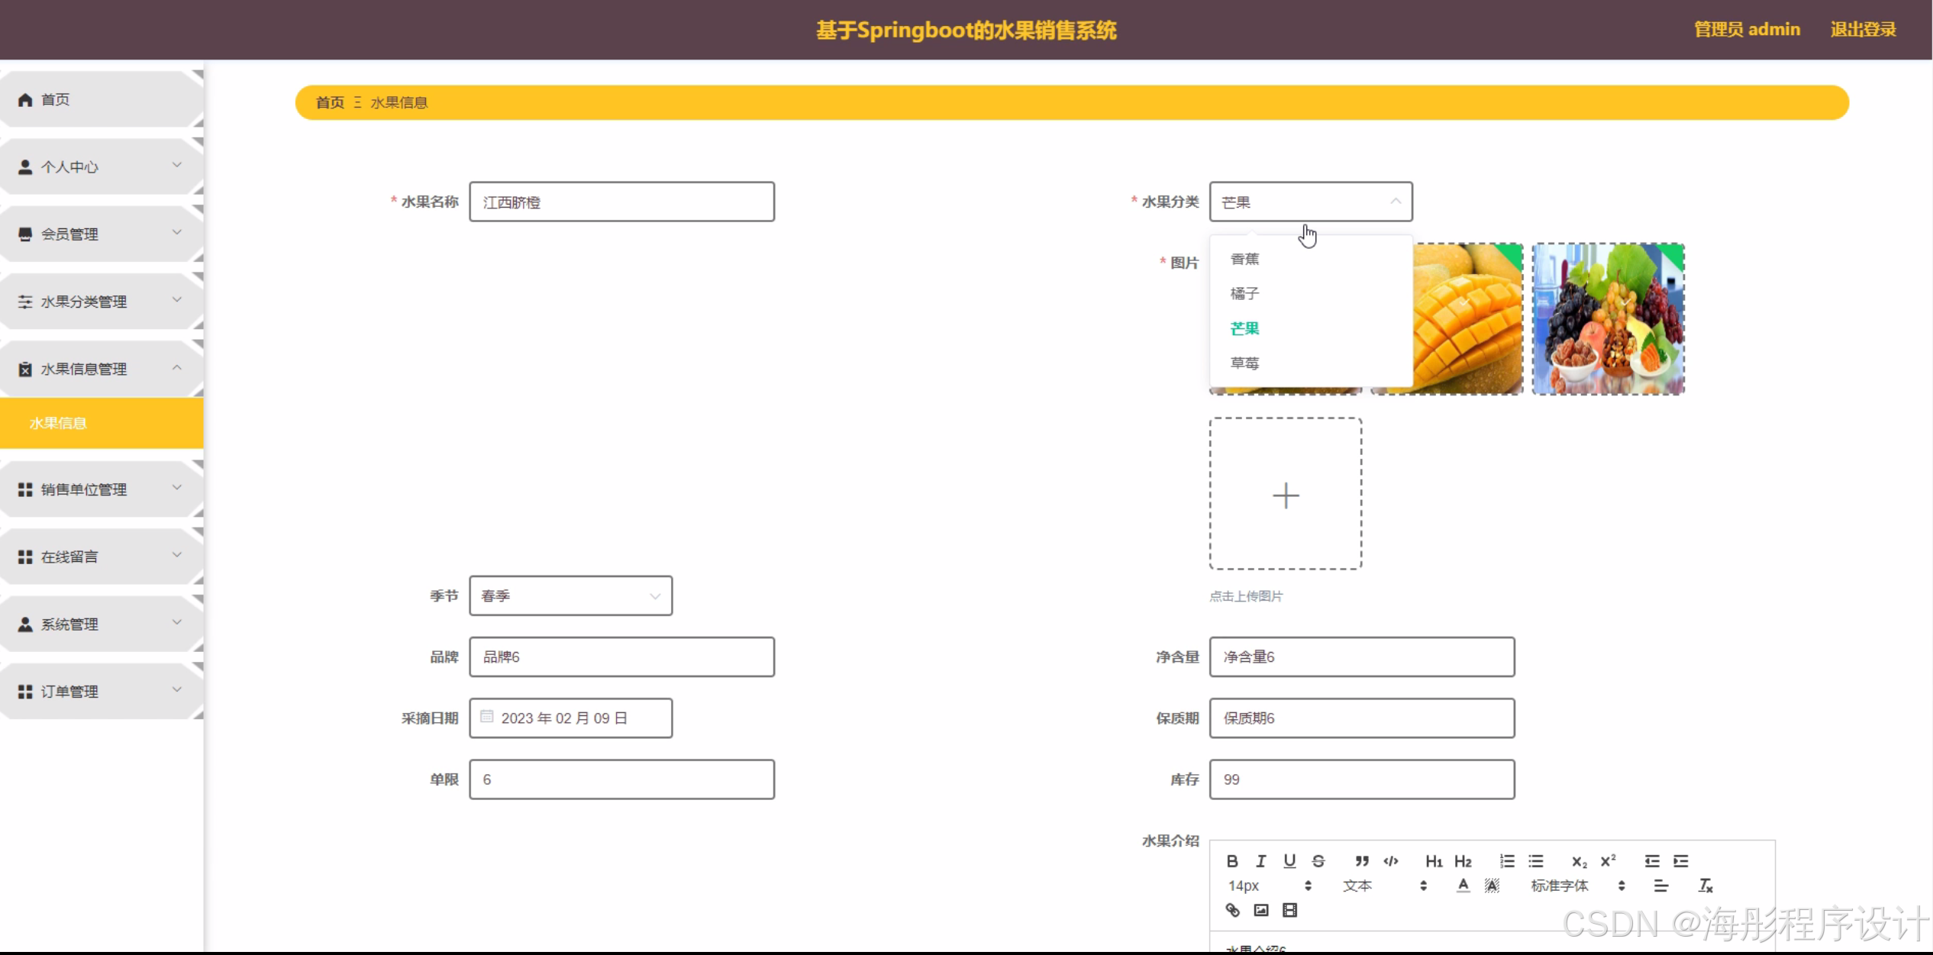1933x955 pixels.
Task: Click the 退出登录 logout link
Action: (1863, 30)
